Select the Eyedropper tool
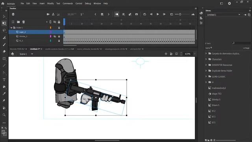252x142 pixels. coord(4,94)
